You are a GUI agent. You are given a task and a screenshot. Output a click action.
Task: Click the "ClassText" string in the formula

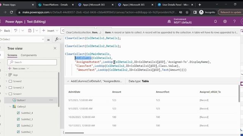[x=84, y=66]
